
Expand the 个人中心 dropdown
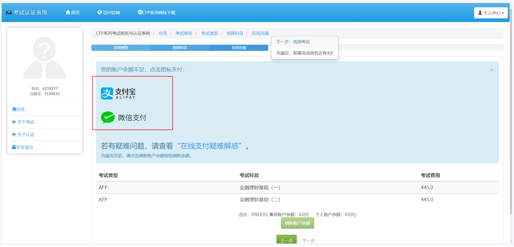click(x=491, y=13)
